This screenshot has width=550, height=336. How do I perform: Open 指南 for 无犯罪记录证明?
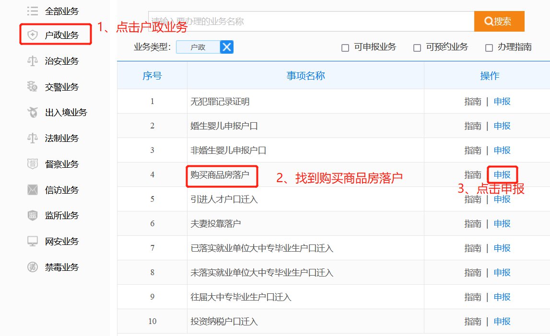tap(472, 101)
